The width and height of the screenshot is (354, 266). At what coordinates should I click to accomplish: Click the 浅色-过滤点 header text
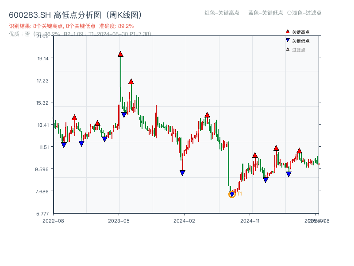pos(307,13)
